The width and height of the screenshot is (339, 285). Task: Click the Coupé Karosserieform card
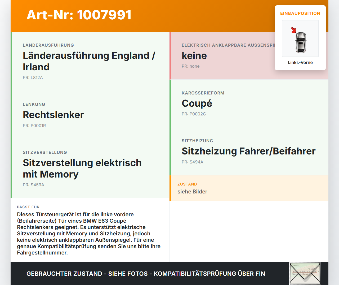coord(249,103)
